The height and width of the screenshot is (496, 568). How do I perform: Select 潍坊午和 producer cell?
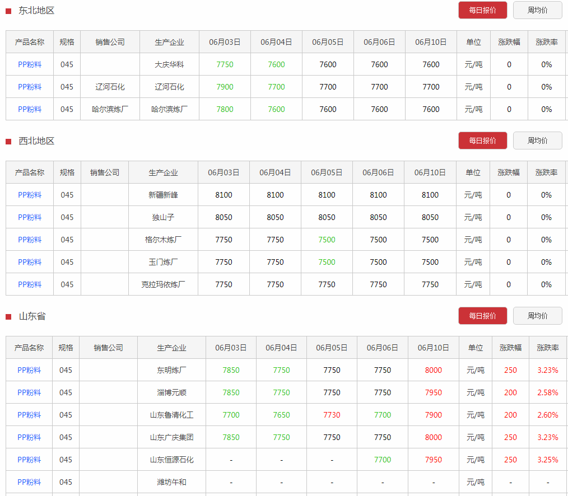pyautogui.click(x=171, y=482)
